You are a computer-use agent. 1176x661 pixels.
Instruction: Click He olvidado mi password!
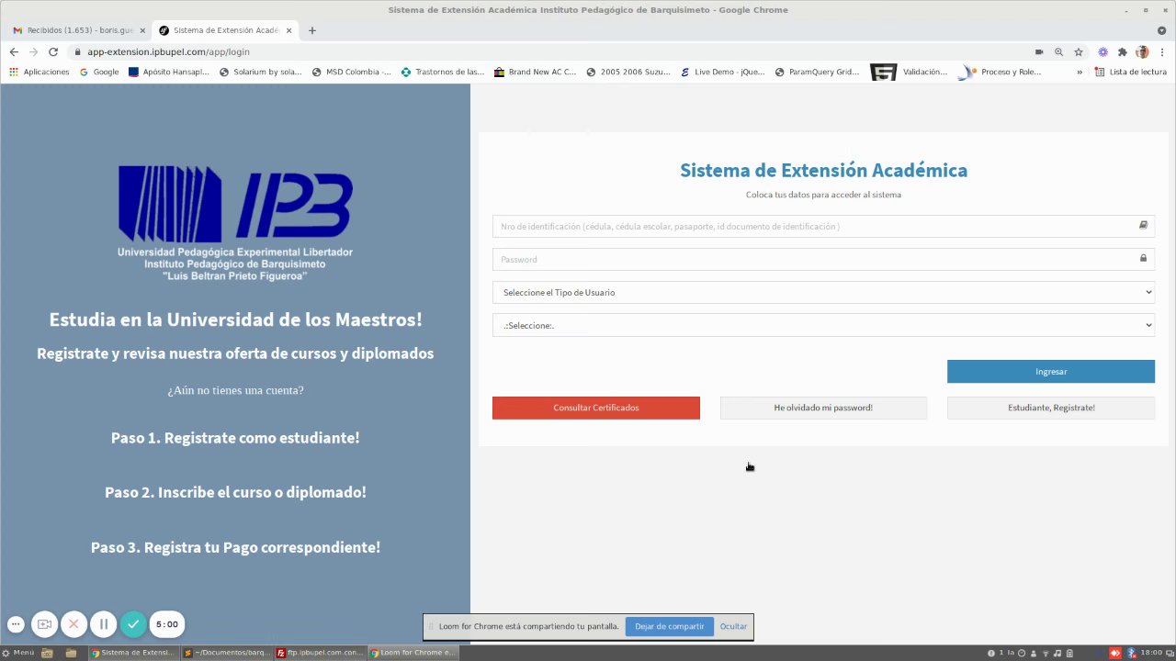pos(823,408)
